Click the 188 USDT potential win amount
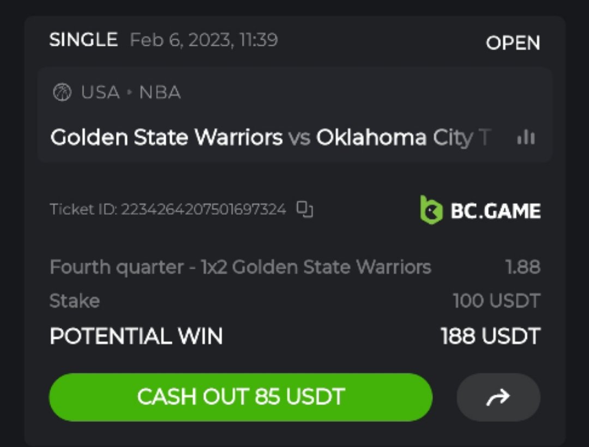This screenshot has width=589, height=447. coord(490,336)
